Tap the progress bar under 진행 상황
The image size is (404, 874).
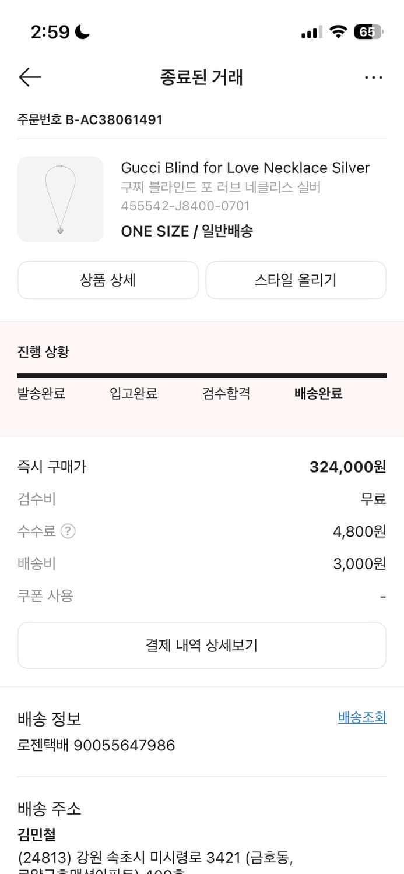point(202,375)
